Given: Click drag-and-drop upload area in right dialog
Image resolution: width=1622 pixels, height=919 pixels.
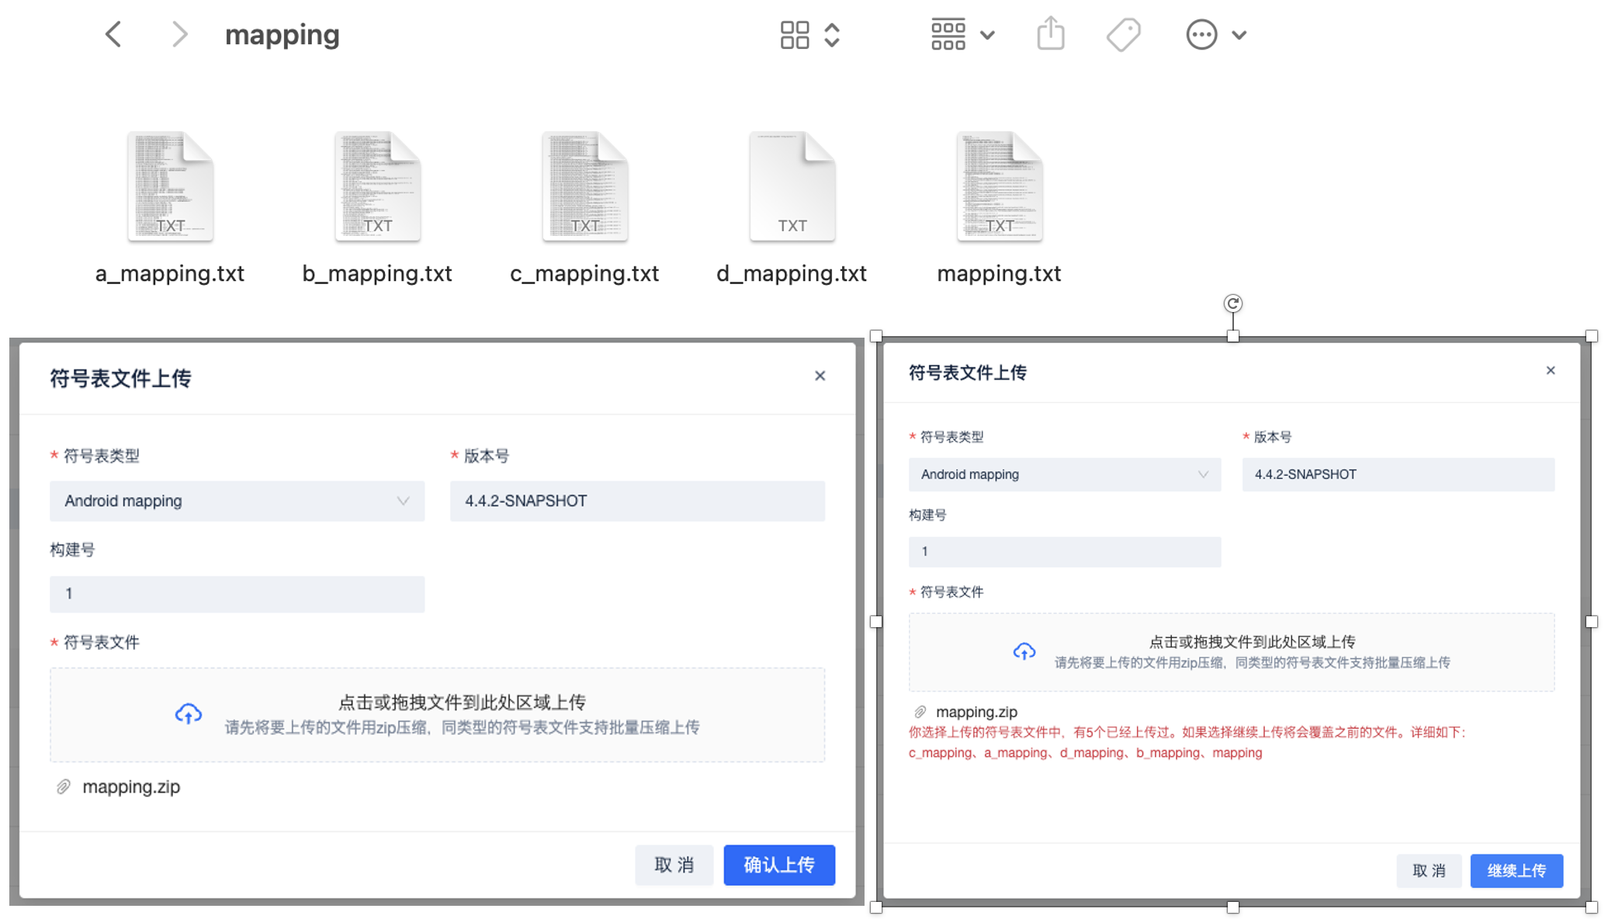Looking at the screenshot, I should (x=1232, y=652).
